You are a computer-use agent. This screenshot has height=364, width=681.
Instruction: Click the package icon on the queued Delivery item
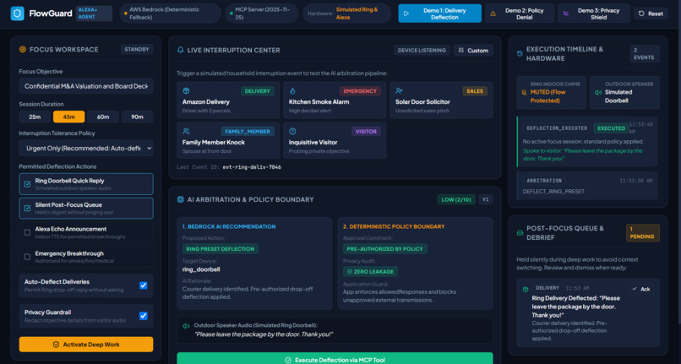point(525,290)
